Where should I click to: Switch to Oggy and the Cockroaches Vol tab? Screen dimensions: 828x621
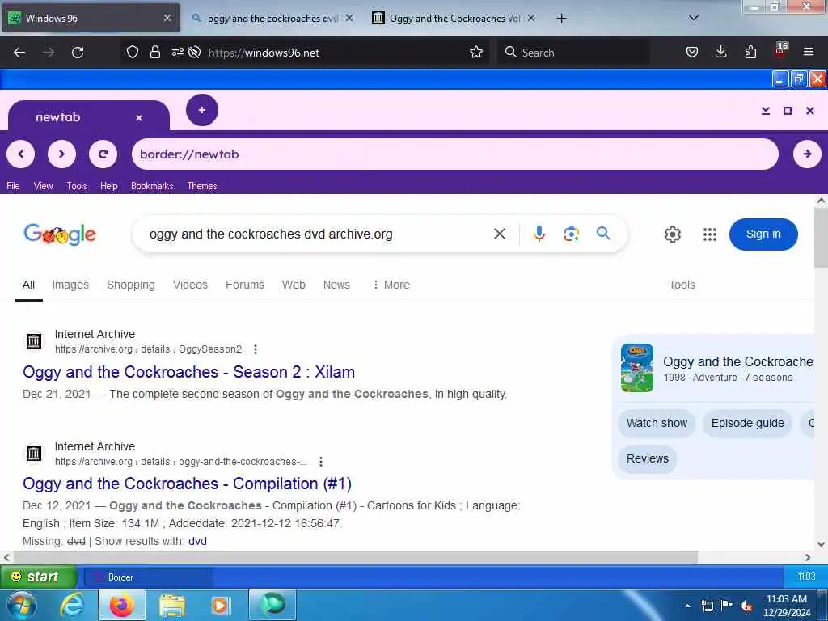tap(454, 18)
